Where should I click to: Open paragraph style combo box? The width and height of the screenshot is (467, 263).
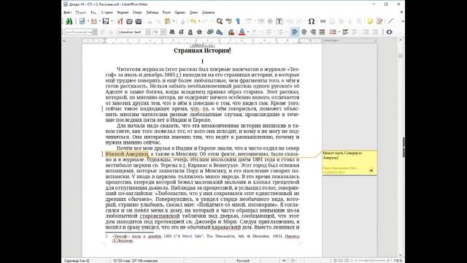point(81,32)
